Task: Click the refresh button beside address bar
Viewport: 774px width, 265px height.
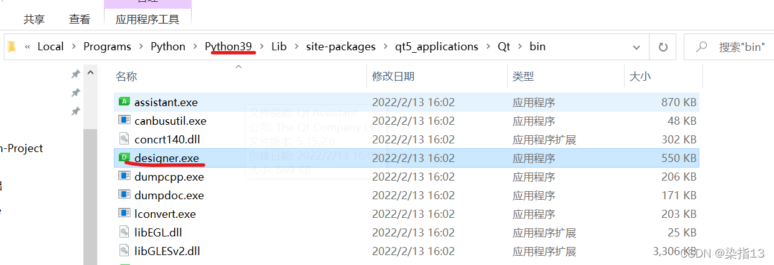Action: (x=663, y=47)
